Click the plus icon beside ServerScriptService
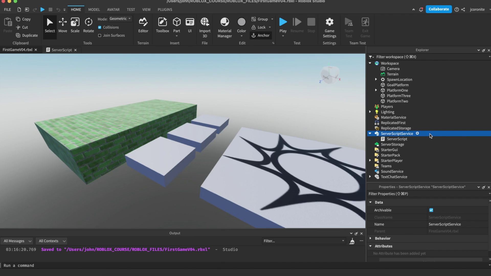491x276 pixels. click(x=417, y=133)
